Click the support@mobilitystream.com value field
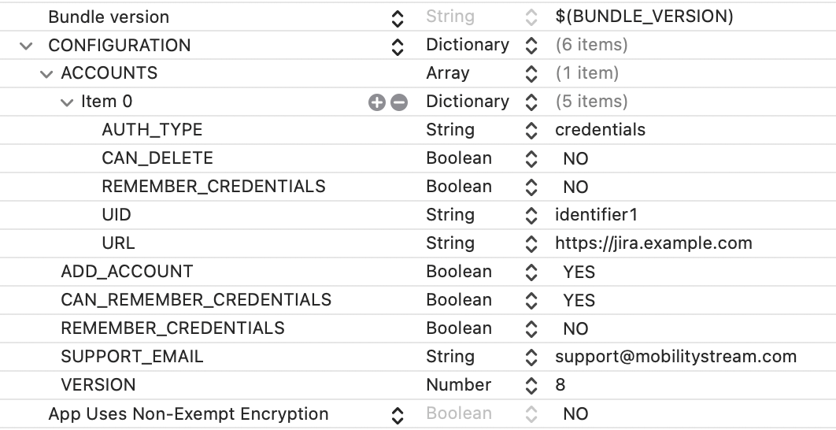This screenshot has height=430, width=836. coord(675,357)
